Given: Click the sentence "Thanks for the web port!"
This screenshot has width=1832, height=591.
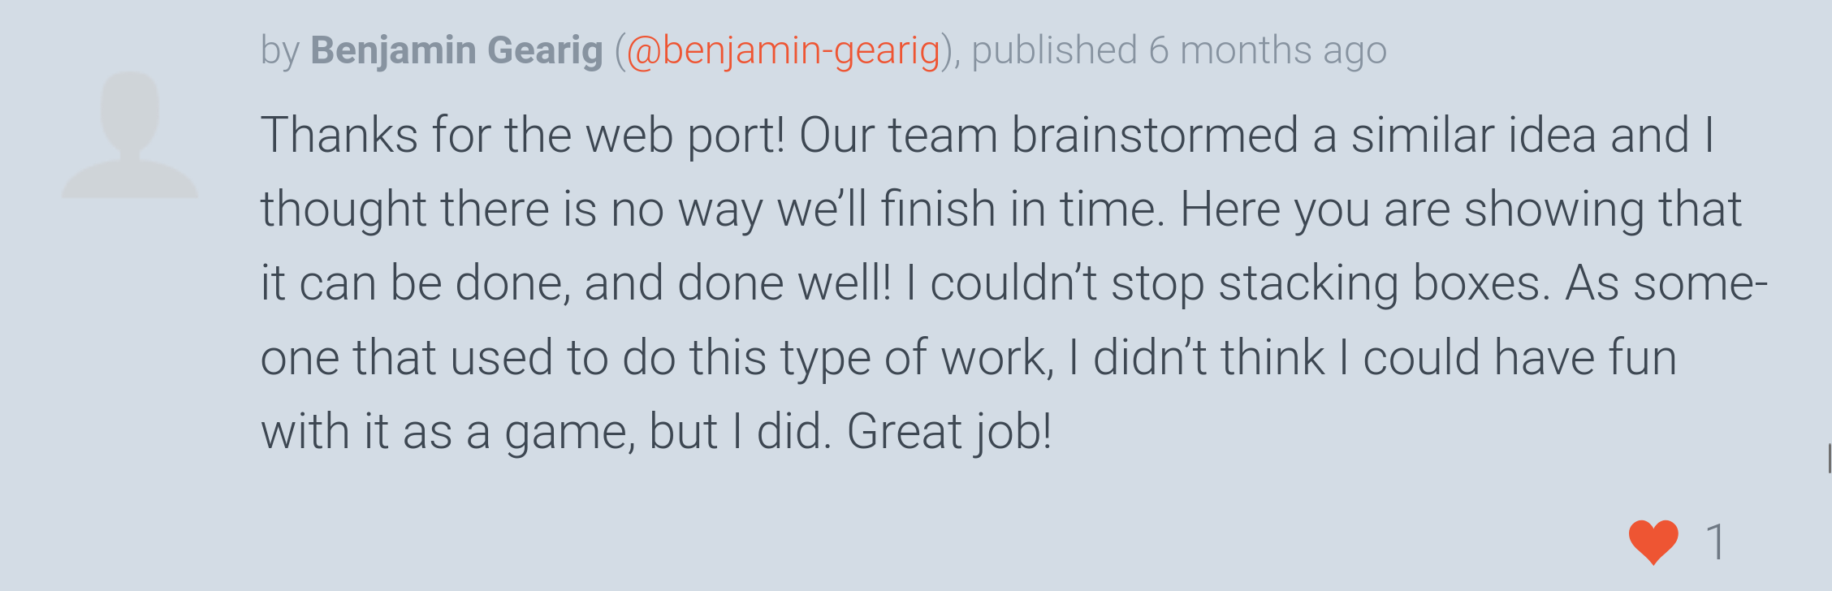Looking at the screenshot, I should click(x=522, y=135).
